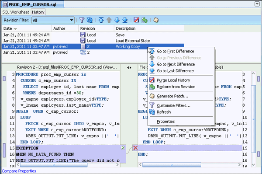Select the History tab
The width and height of the screenshot is (262, 174).
pyautogui.click(x=38, y=12)
